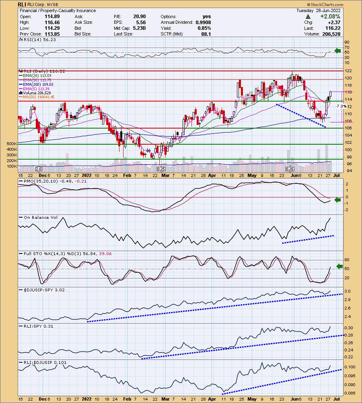Click the RLI ticker symbol in the header
Screen dimensions: 362x403
click(x=22, y=4)
